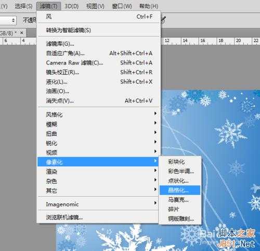Choose 油画(O)... filter
The image size is (260, 251).
(98, 91)
